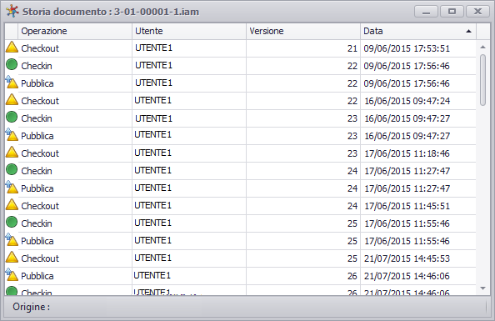Sort by the Utente column header
Screen dimensions: 495x321
point(189,31)
